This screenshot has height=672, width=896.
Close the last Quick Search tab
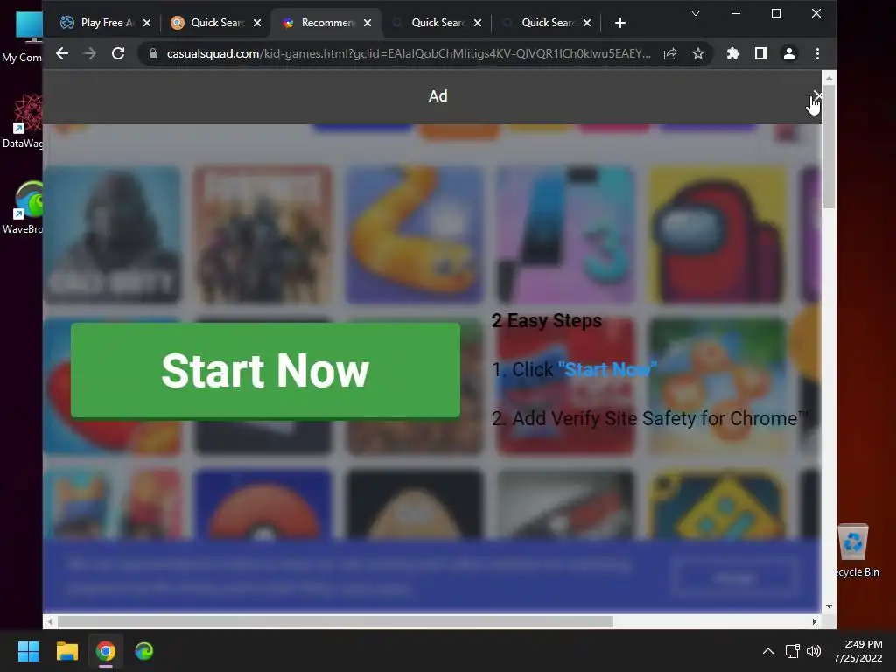point(588,23)
